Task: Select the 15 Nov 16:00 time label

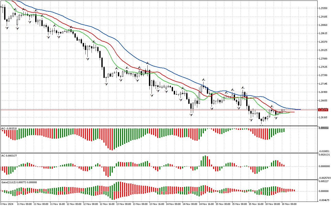Action: click(256, 204)
